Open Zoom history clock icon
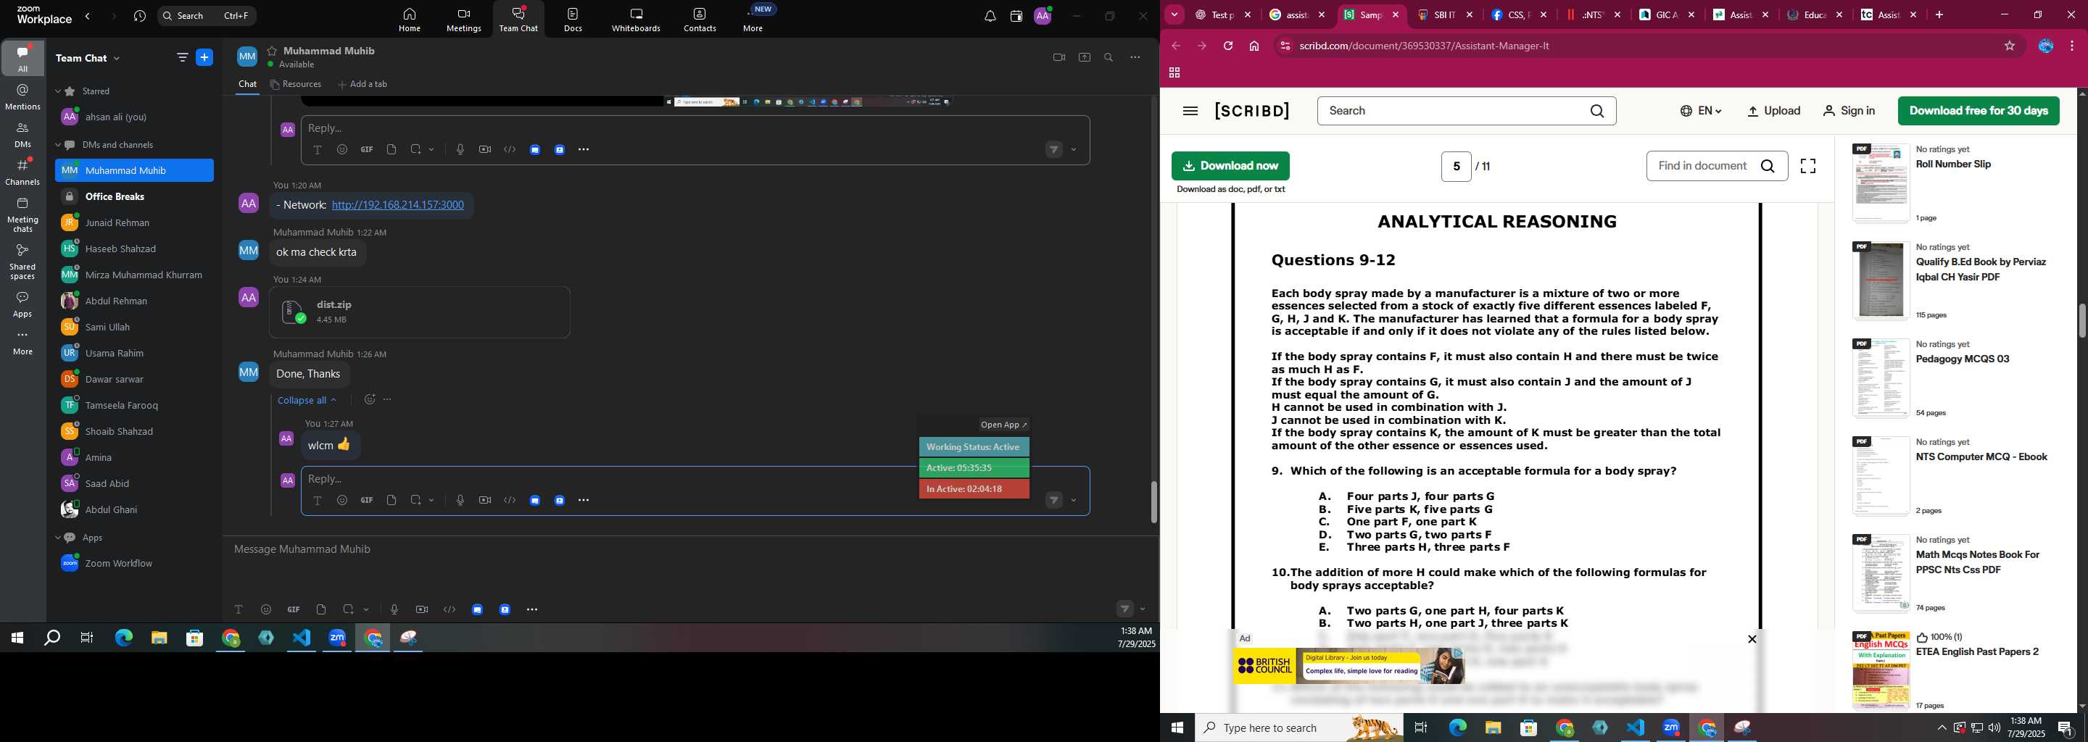This screenshot has height=742, width=2088. coord(140,16)
